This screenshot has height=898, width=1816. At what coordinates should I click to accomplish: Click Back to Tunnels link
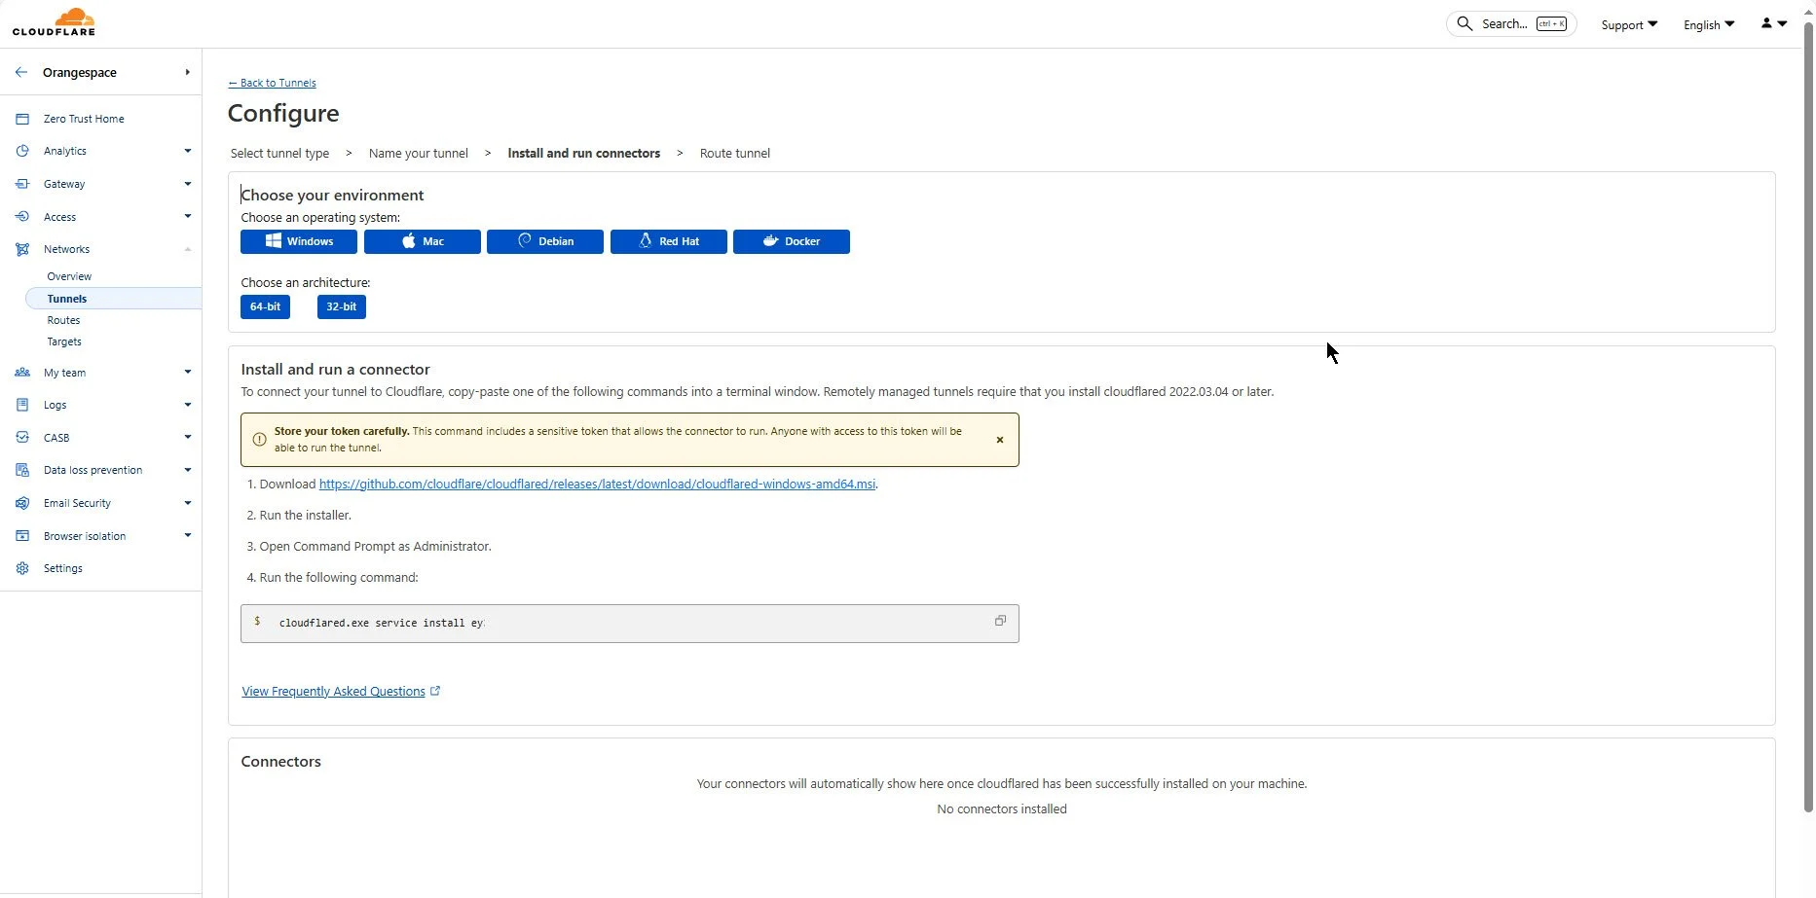[272, 83]
